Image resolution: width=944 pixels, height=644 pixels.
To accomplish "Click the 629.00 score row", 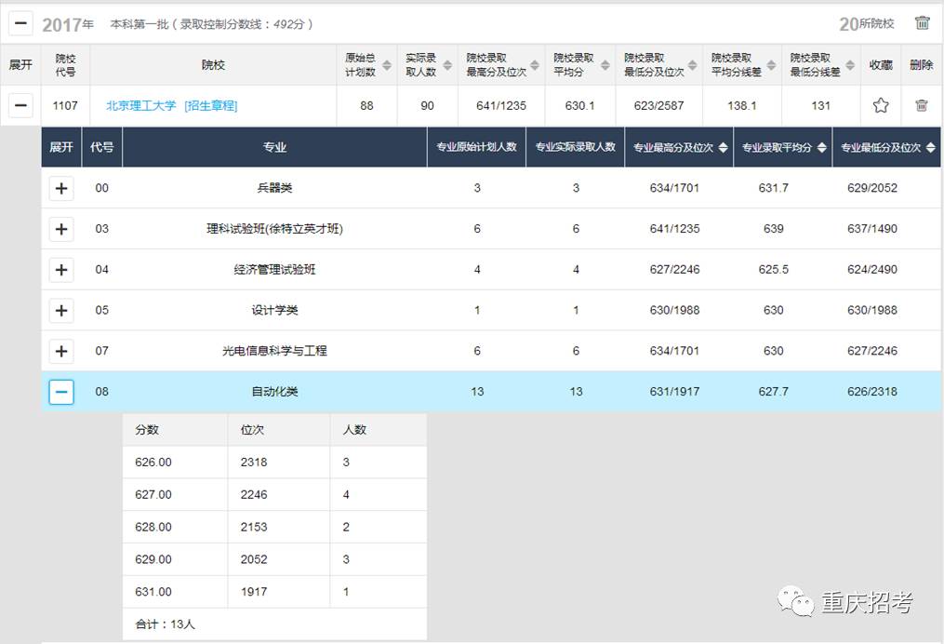I will click(x=274, y=559).
